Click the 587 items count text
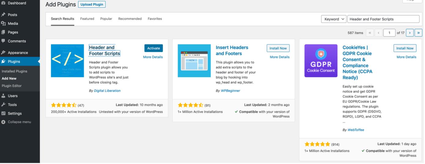The image size is (425, 164). [x=355, y=33]
